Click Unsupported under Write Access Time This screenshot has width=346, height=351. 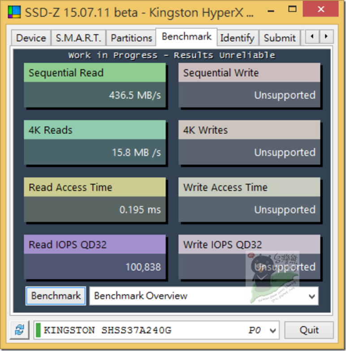pos(285,210)
